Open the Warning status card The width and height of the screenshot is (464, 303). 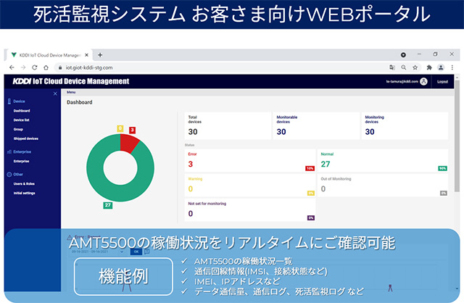coord(250,186)
